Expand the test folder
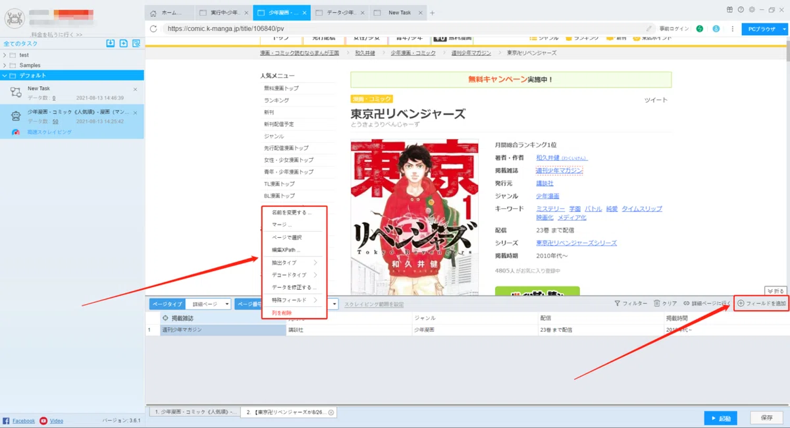790x428 pixels. click(x=5, y=55)
